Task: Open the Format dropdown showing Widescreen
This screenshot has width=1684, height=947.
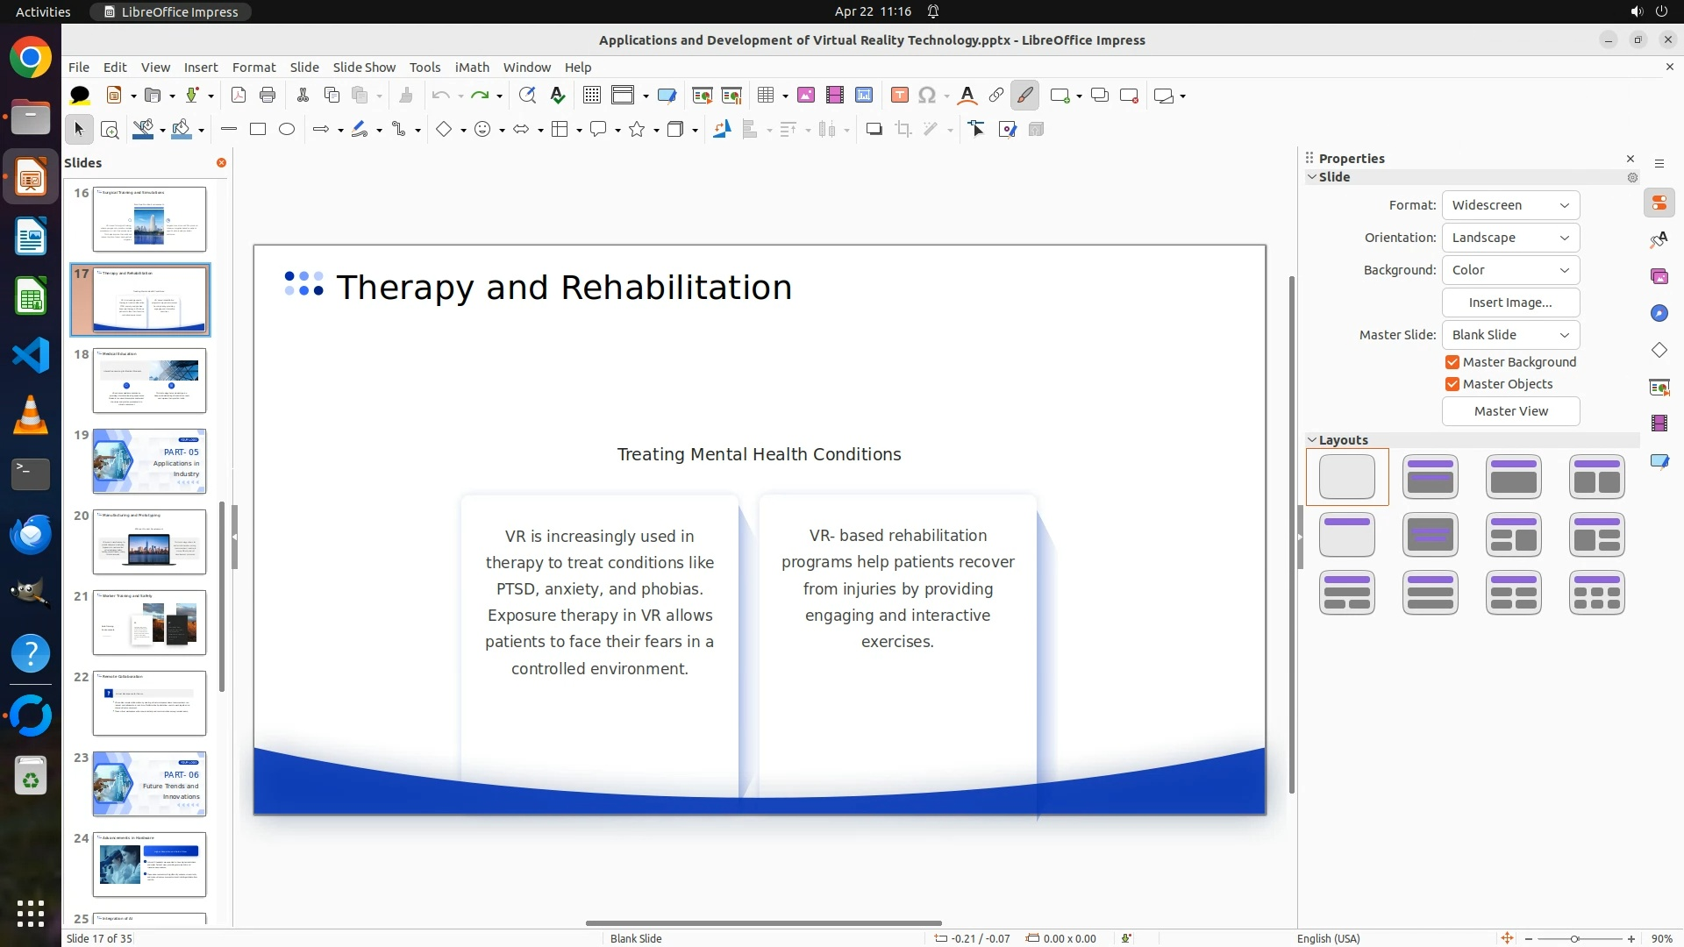Action: click(x=1510, y=205)
